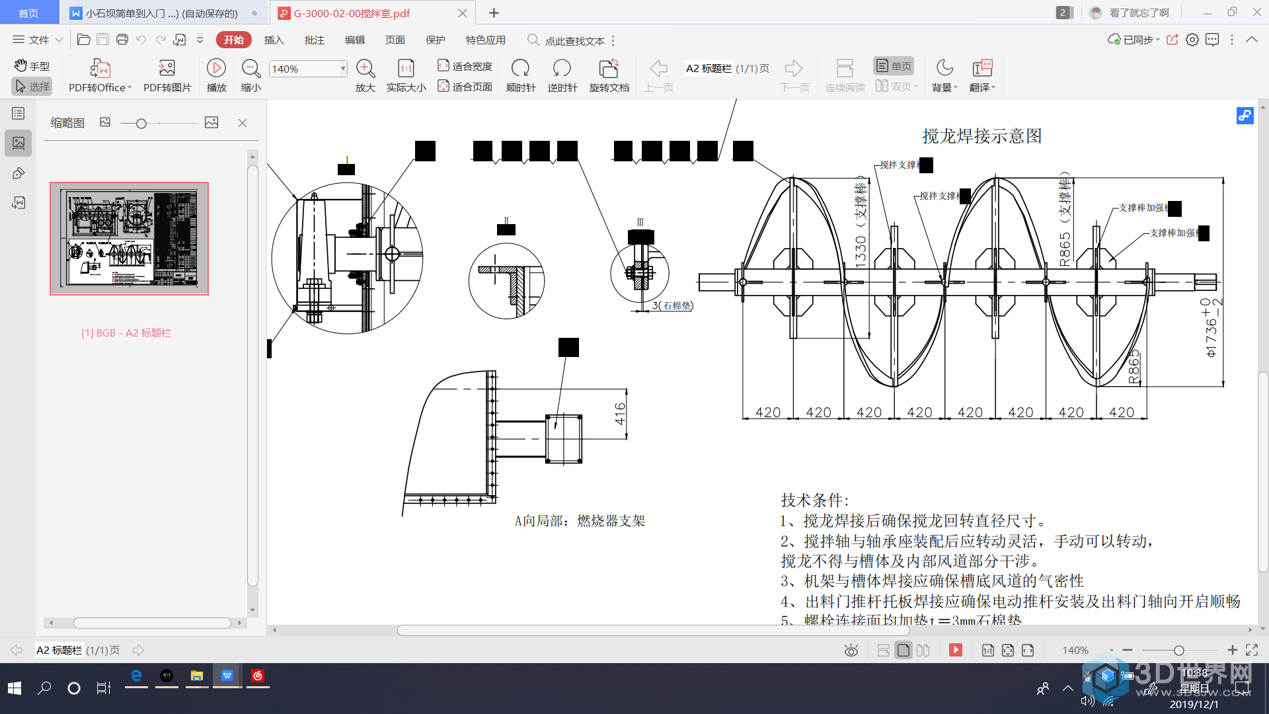Decrease zoom with status bar minus
1269x714 pixels.
pos(1128,651)
